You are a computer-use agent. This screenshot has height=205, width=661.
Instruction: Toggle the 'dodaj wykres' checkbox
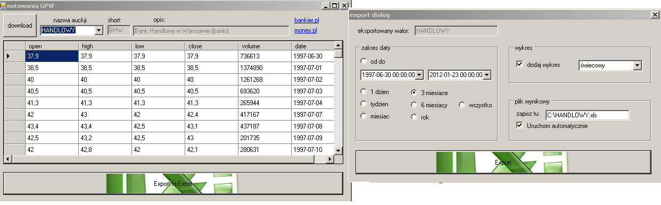[x=520, y=65]
